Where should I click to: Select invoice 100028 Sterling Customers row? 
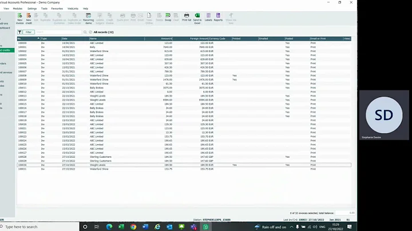184,157
